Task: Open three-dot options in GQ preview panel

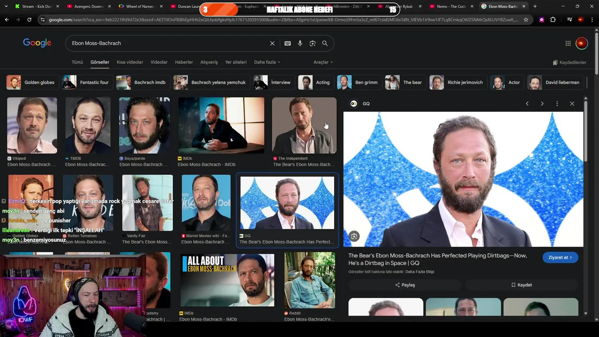Action: click(557, 103)
